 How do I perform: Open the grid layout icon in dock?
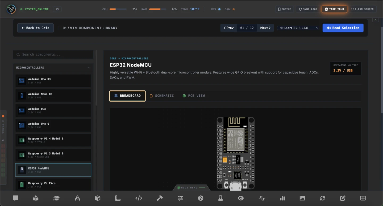pyautogui.click(x=363, y=198)
